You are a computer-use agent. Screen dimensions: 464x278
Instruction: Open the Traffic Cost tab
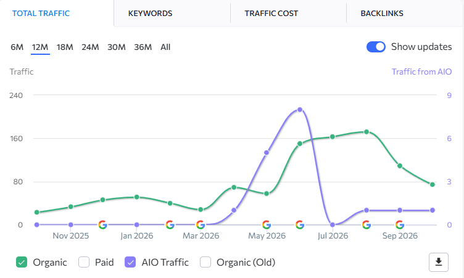pyautogui.click(x=271, y=14)
